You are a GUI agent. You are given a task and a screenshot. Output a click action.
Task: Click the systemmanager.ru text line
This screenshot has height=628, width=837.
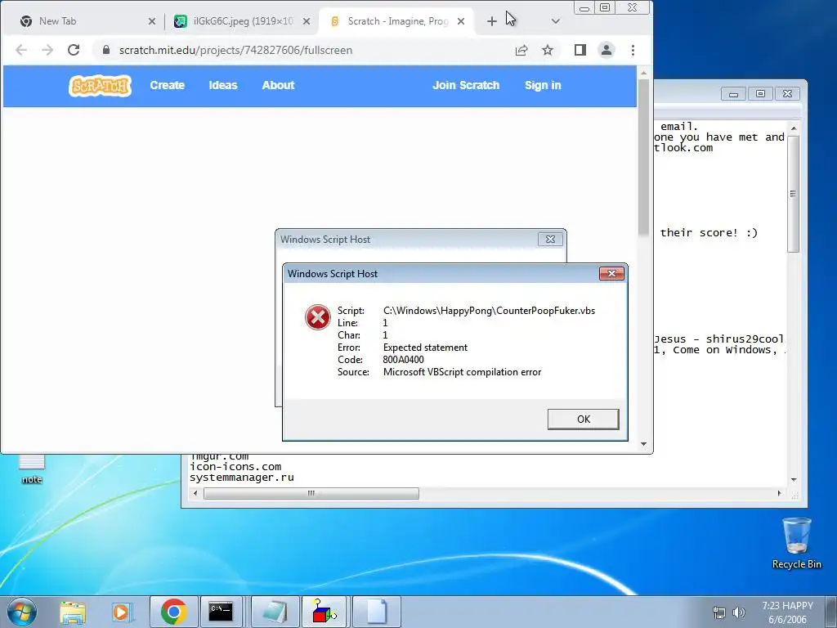(242, 478)
